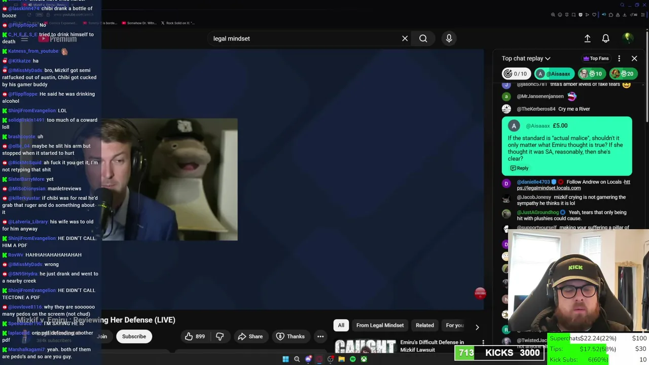Image resolution: width=649 pixels, height=365 pixels.
Task: Open the browser extensions cube icon
Action: pos(611,15)
